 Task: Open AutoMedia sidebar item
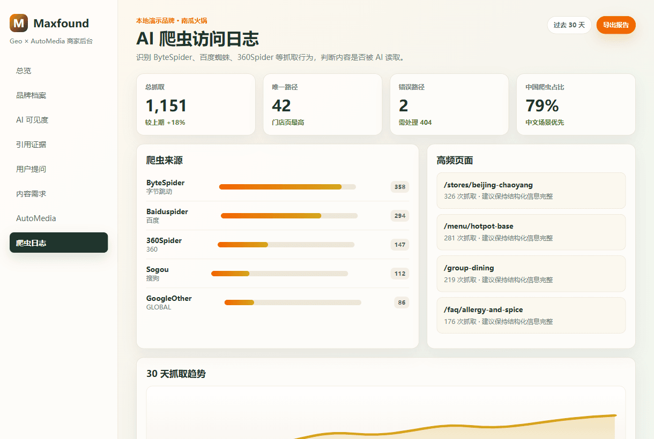pos(58,218)
